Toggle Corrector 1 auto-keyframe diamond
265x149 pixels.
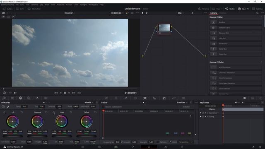[x=205, y=113]
